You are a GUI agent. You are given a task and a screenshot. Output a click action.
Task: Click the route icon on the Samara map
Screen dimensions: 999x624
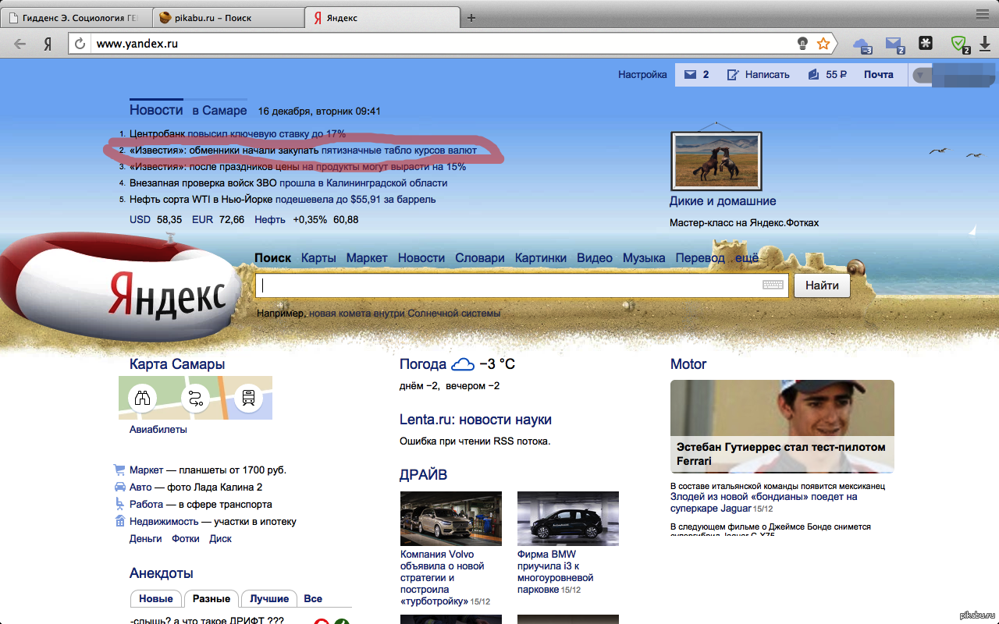[195, 399]
